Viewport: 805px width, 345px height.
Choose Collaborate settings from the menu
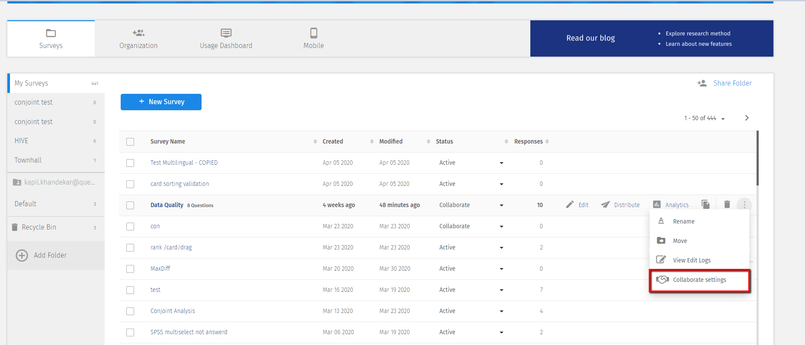click(x=699, y=280)
